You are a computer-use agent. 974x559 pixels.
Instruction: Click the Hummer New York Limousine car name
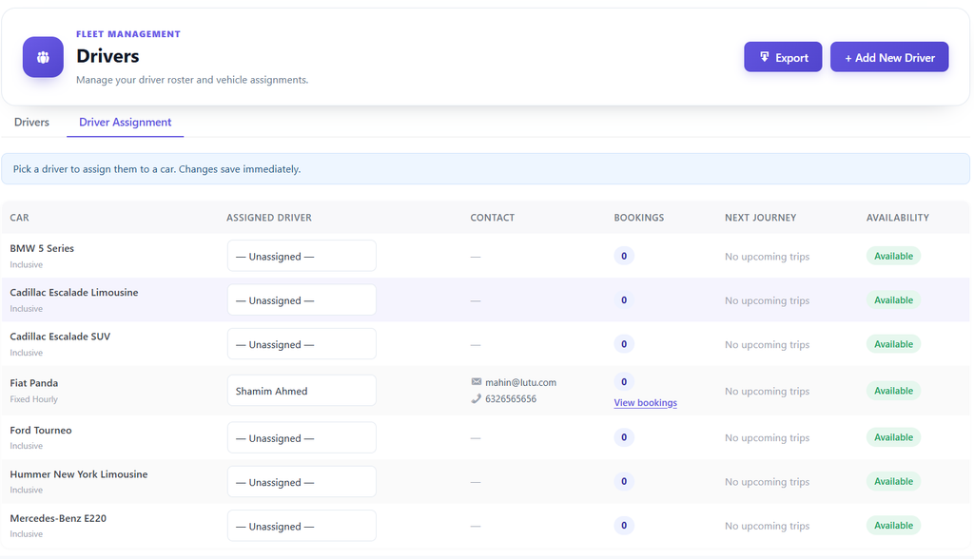(x=79, y=474)
